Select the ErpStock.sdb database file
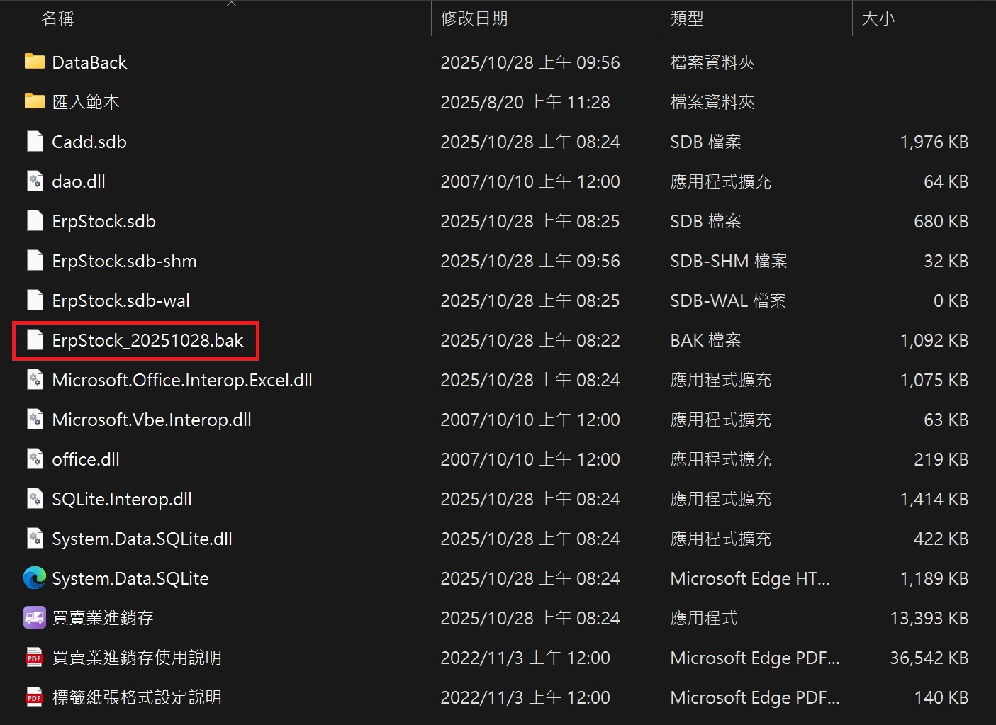 pyautogui.click(x=103, y=220)
